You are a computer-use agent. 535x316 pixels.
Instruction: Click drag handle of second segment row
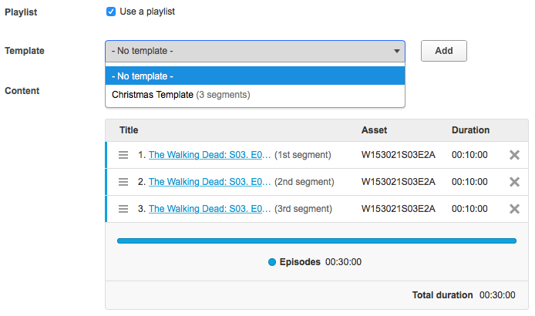click(x=123, y=182)
